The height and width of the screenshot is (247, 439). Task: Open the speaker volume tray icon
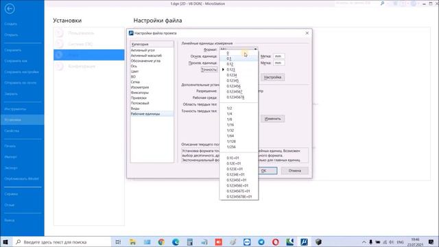click(392, 242)
